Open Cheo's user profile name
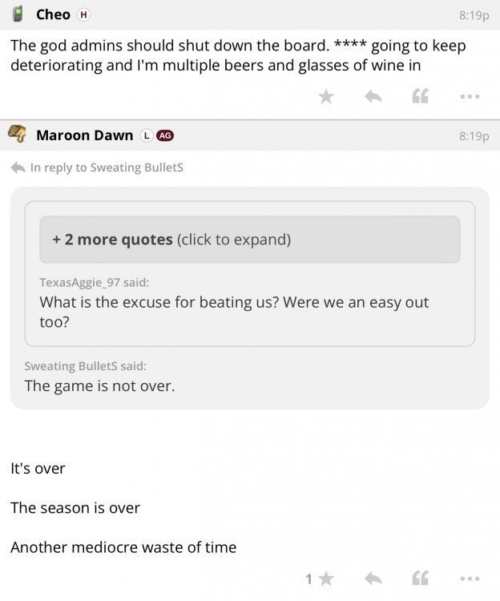The height and width of the screenshot is (601, 500). tap(53, 14)
